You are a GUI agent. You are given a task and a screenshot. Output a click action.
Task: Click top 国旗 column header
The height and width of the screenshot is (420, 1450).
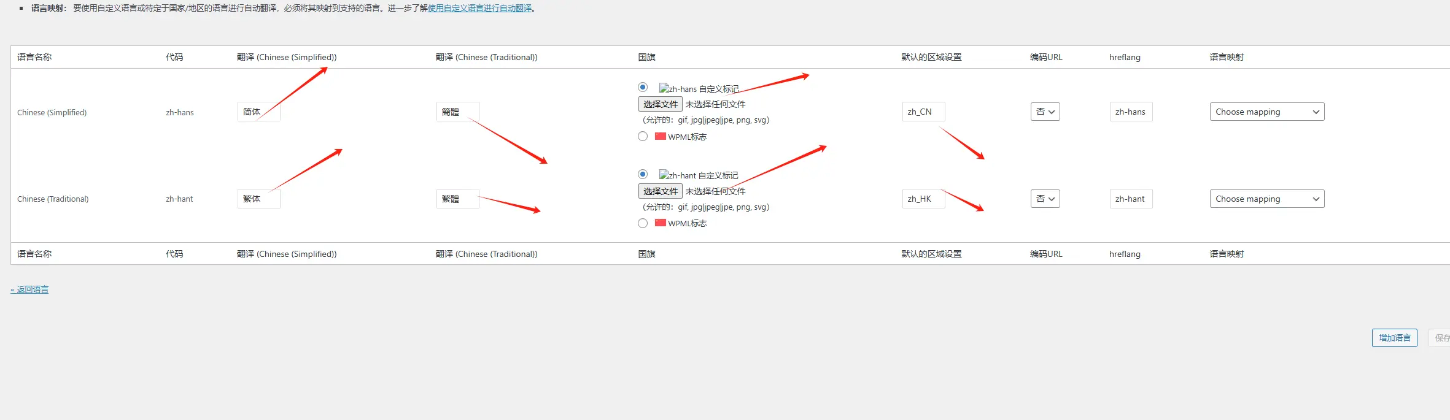[647, 57]
